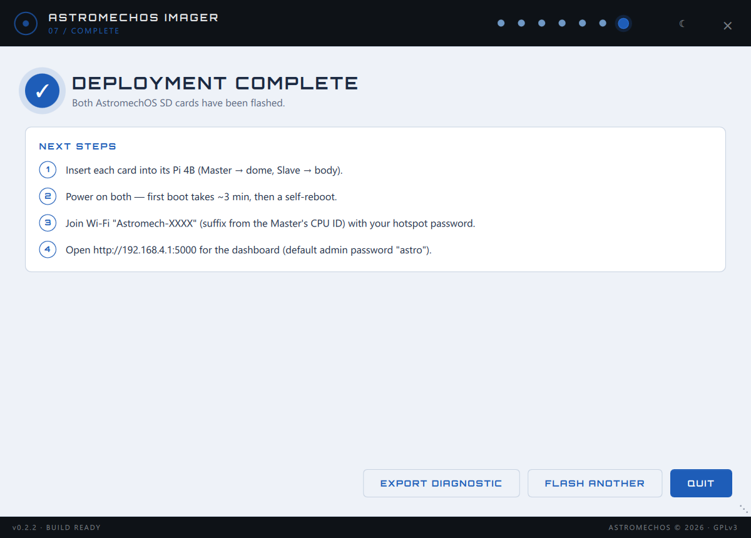Click the "07 / COMPLETE" step label
The image size is (751, 538).
coord(84,31)
